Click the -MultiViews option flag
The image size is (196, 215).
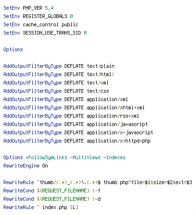[85, 157]
